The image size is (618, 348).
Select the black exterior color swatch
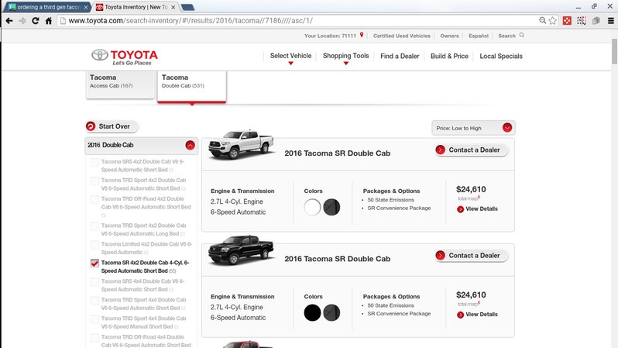point(312,313)
